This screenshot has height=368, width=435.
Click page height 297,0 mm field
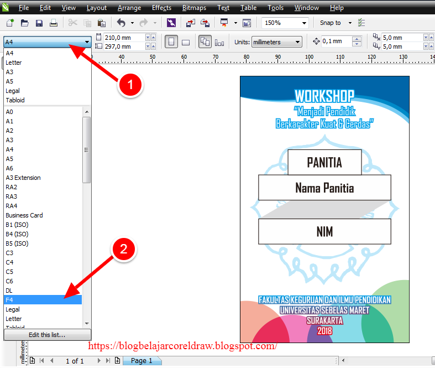(x=124, y=46)
